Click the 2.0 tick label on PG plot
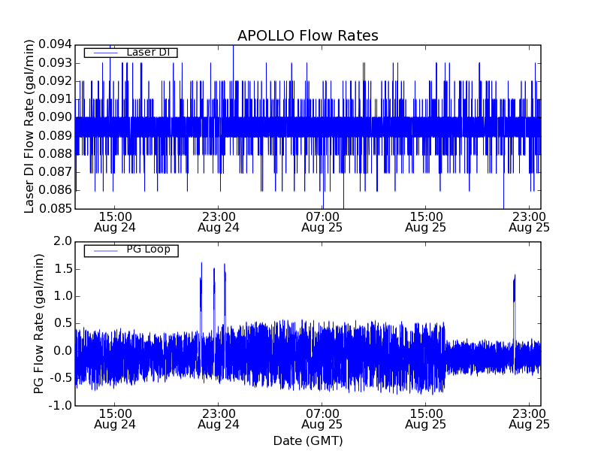This screenshot has height=451, width=601. [63, 241]
